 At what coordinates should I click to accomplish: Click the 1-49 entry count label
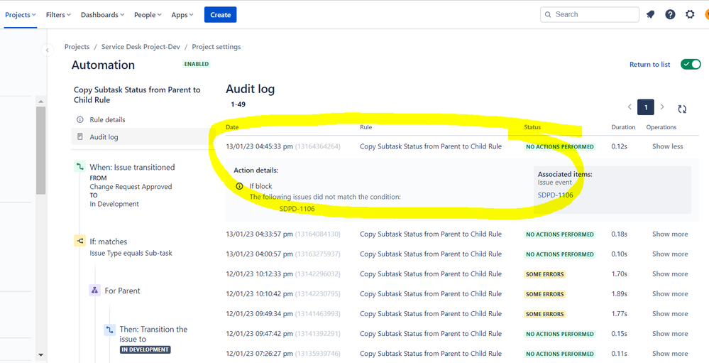[x=238, y=104]
